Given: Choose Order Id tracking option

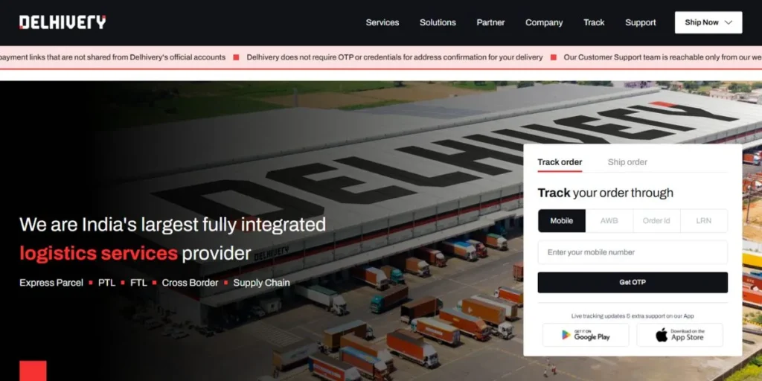Looking at the screenshot, I should pos(656,220).
